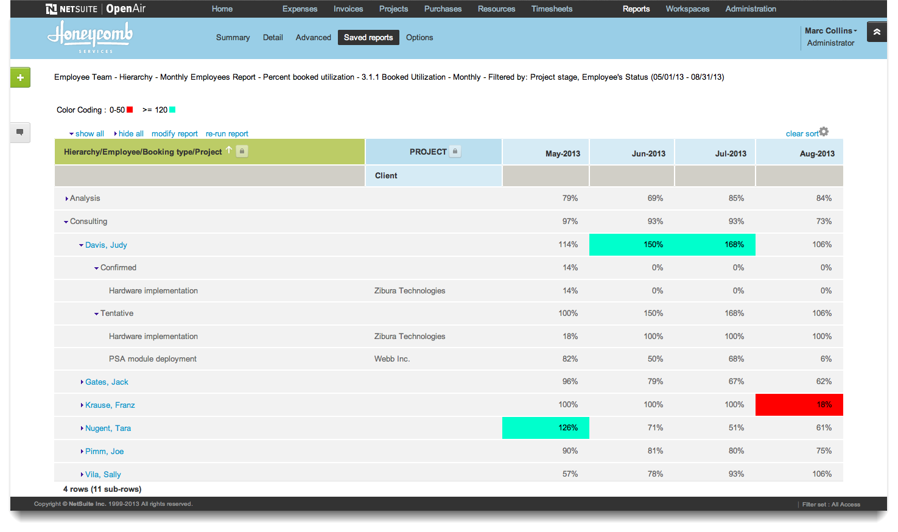The image size is (898, 532).
Task: Click the clear sort link
Action: tap(802, 134)
